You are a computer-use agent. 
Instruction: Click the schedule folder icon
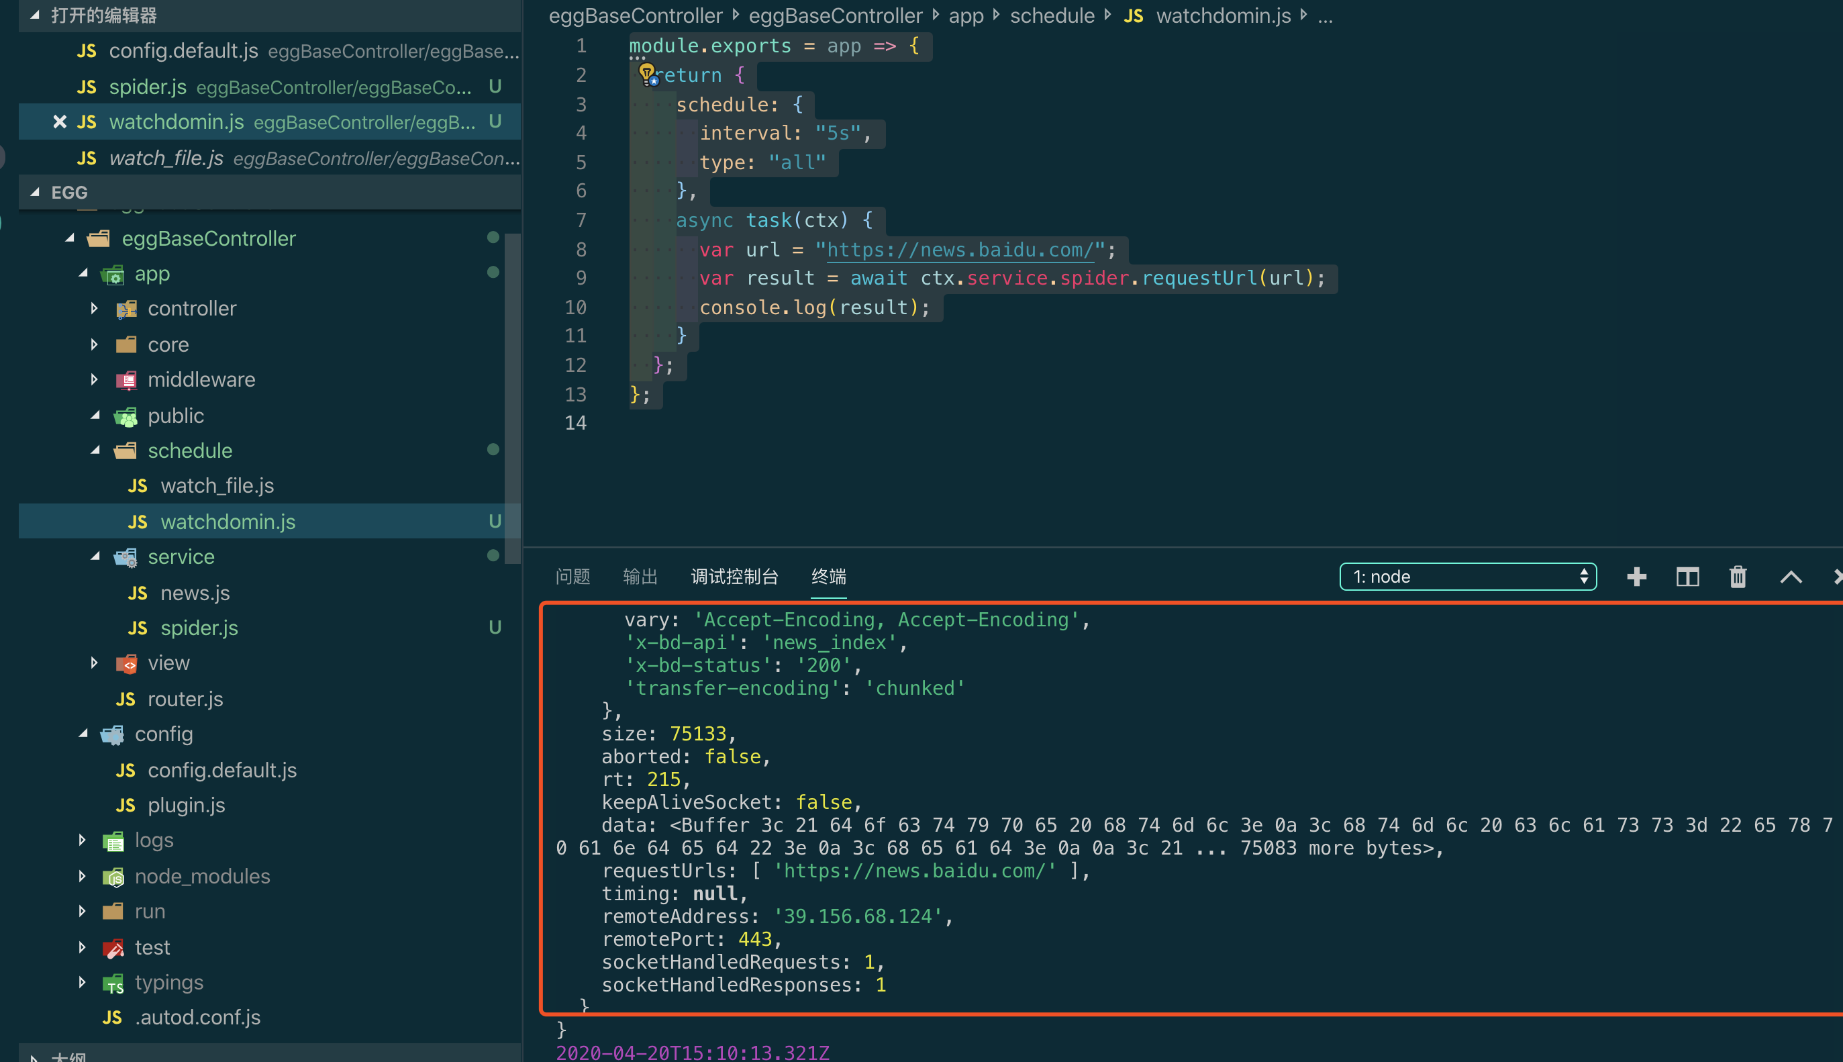pyautogui.click(x=126, y=452)
